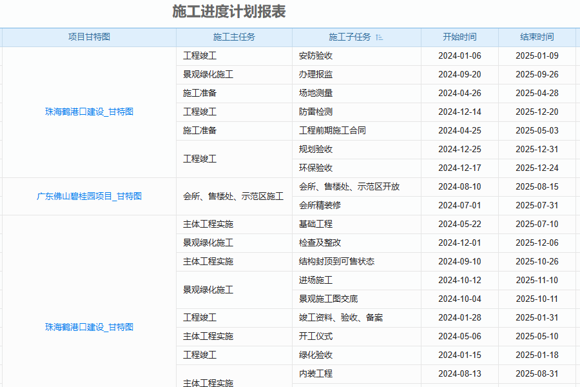The image size is (580, 387).
Task: Click the sort icon beside 施工子任务 header
Action: [379, 37]
